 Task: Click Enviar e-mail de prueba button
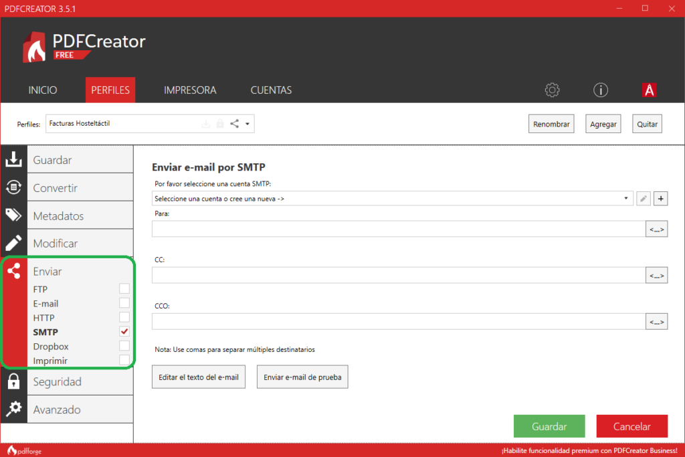pyautogui.click(x=302, y=377)
